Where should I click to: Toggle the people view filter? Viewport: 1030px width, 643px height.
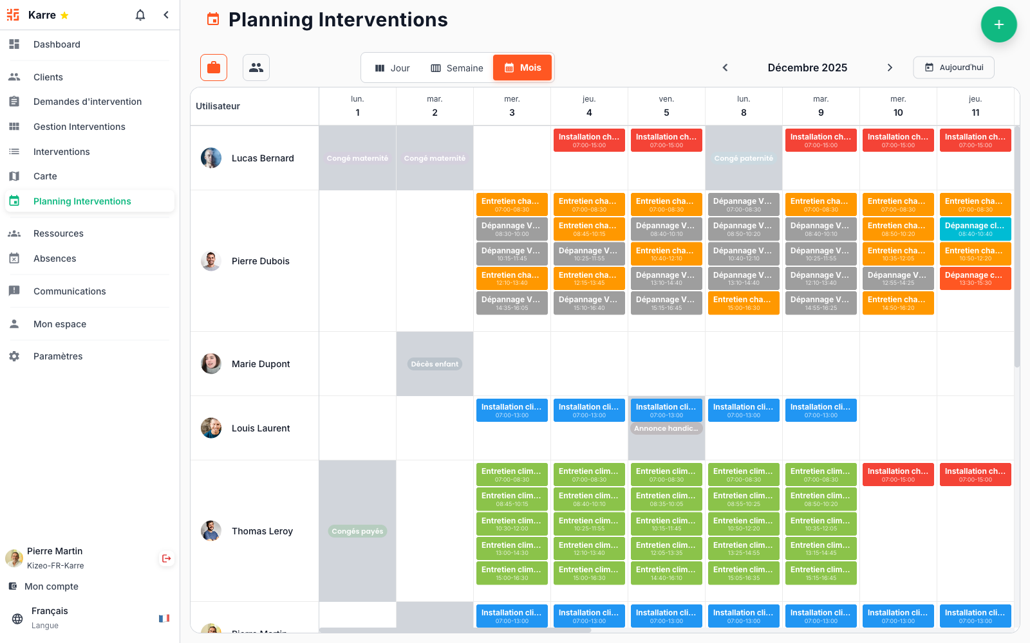(x=256, y=67)
